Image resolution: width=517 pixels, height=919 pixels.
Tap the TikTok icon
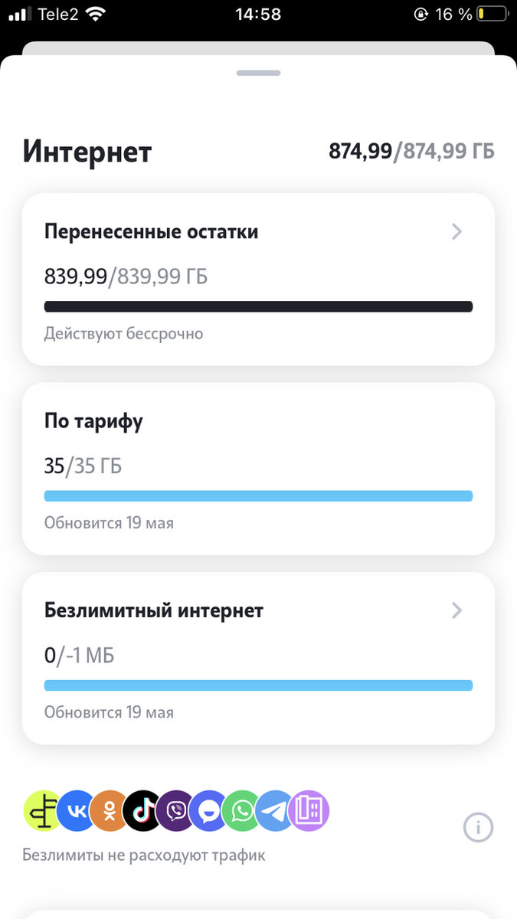tap(142, 811)
